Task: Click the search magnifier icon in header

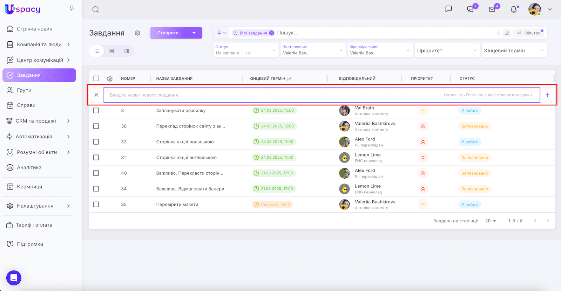Action: (95, 9)
